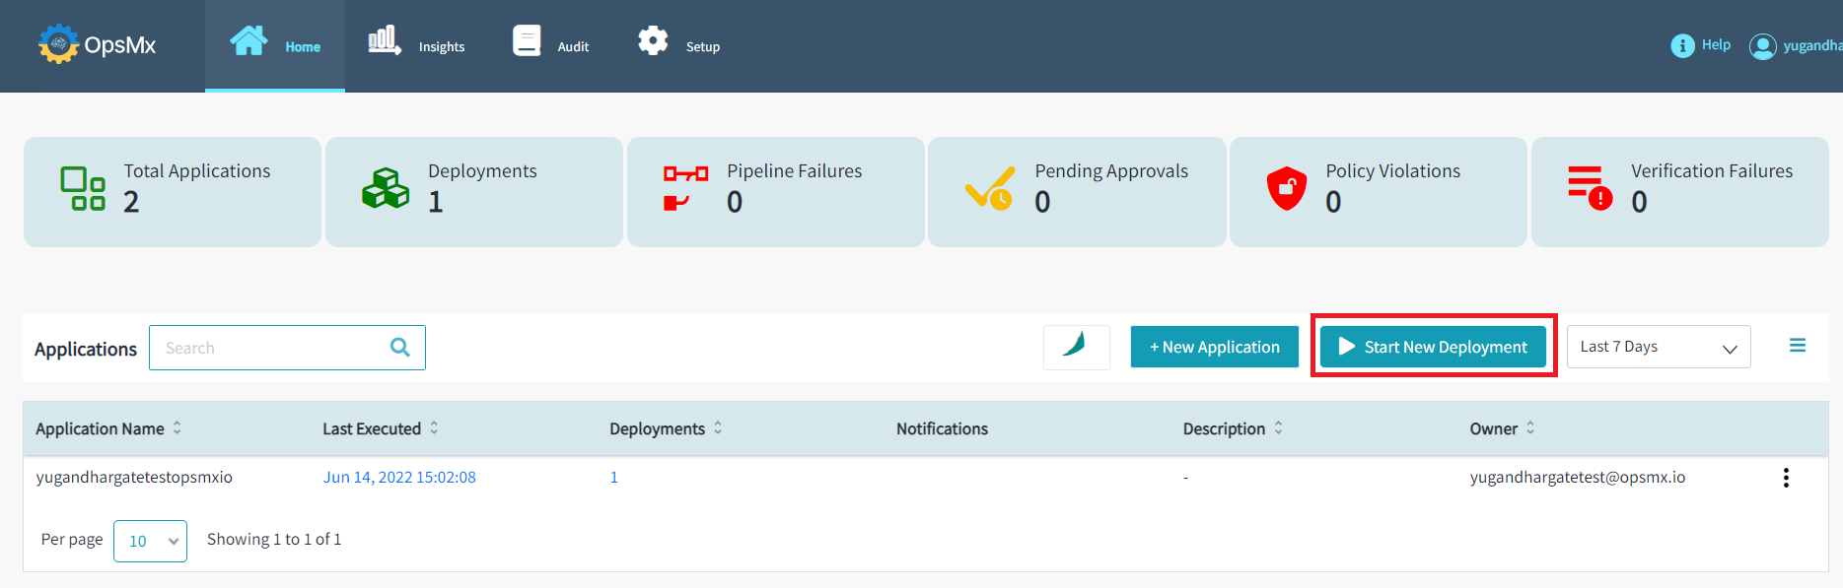
Task: Open the Per page dropdown
Action: coord(150,541)
